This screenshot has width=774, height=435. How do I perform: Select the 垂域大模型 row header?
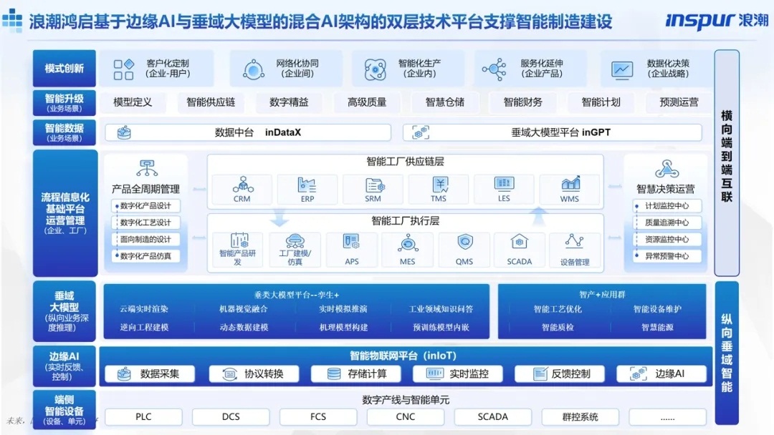[x=64, y=311]
